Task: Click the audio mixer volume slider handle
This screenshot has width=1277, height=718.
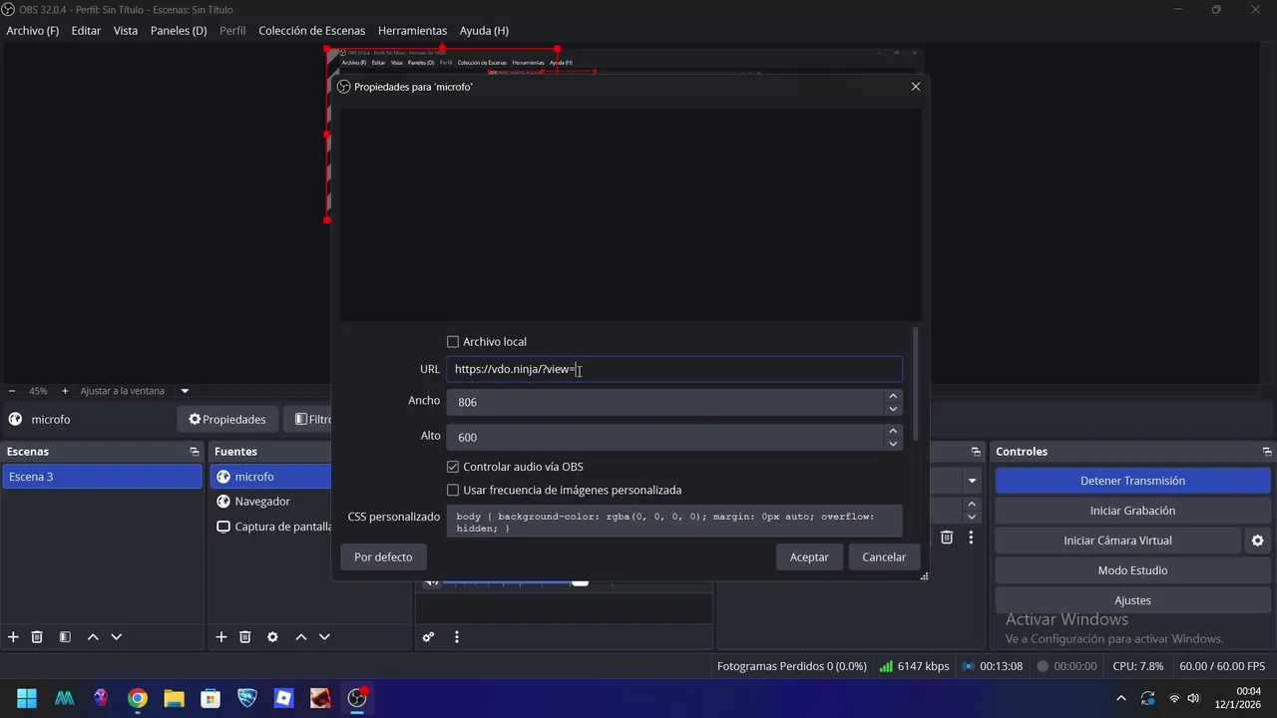Action: tap(580, 581)
